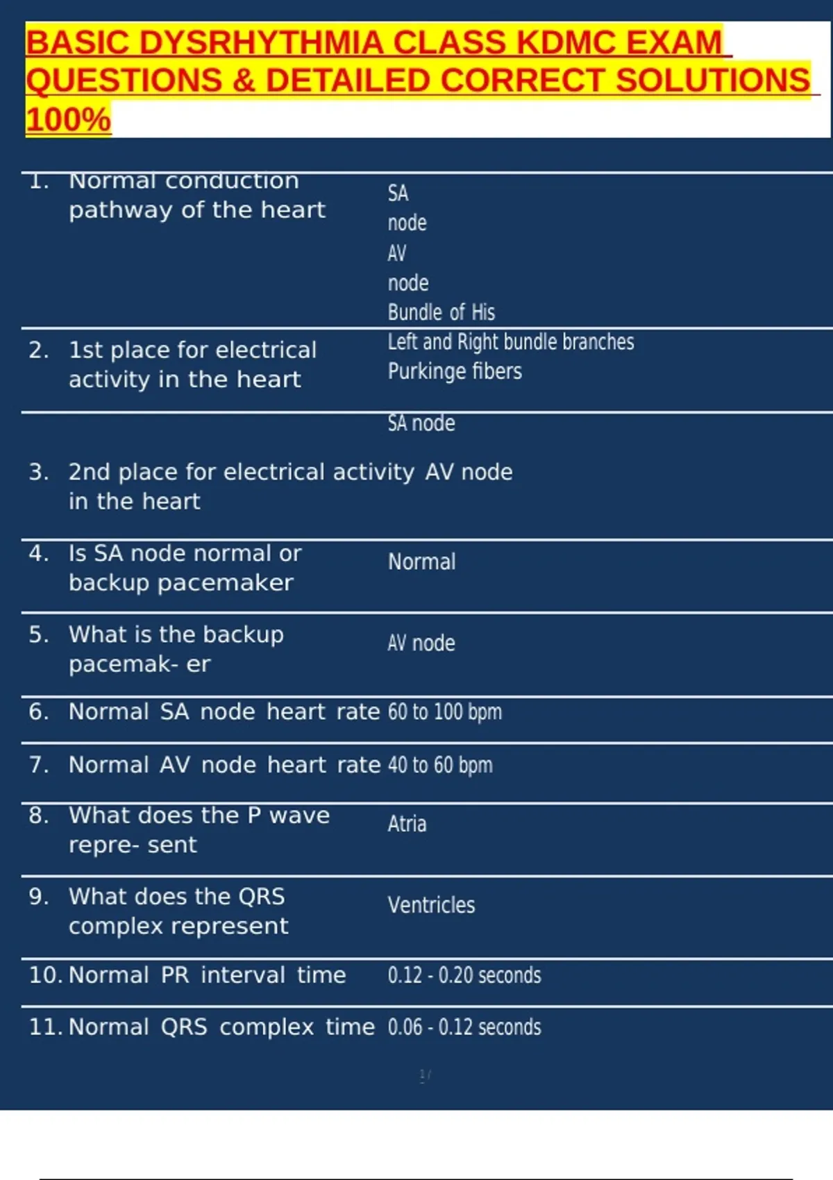Click the 'Purkinge fibers' answer text

click(455, 371)
